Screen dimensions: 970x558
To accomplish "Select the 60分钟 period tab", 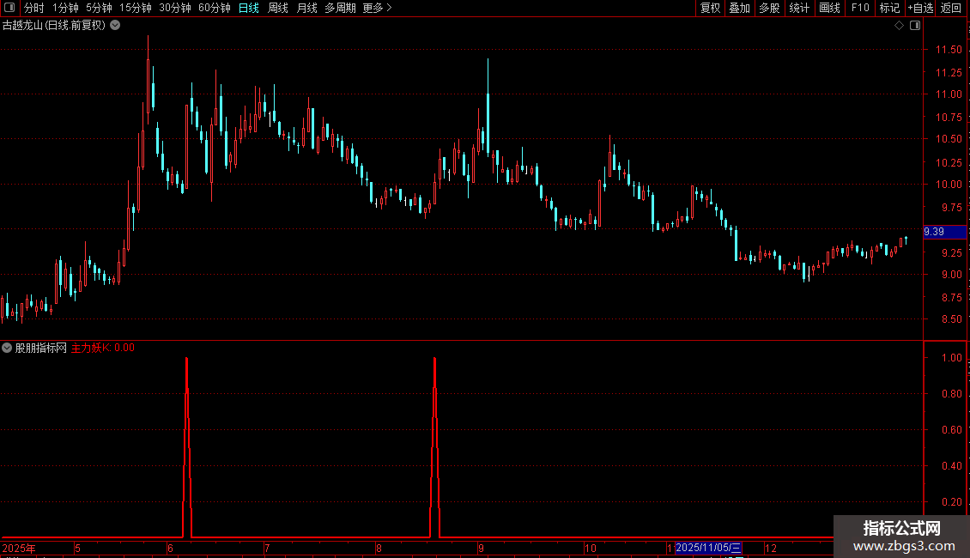I will (215, 8).
